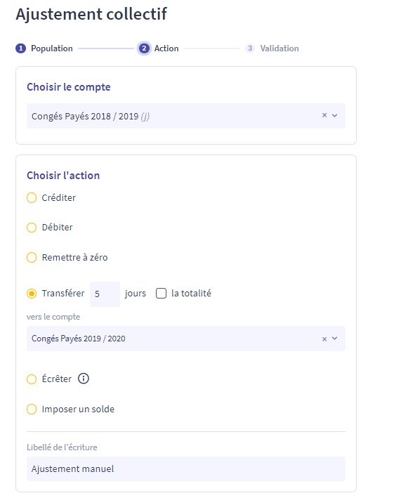
Task: Jump to step 3 Validation
Action: [250, 48]
